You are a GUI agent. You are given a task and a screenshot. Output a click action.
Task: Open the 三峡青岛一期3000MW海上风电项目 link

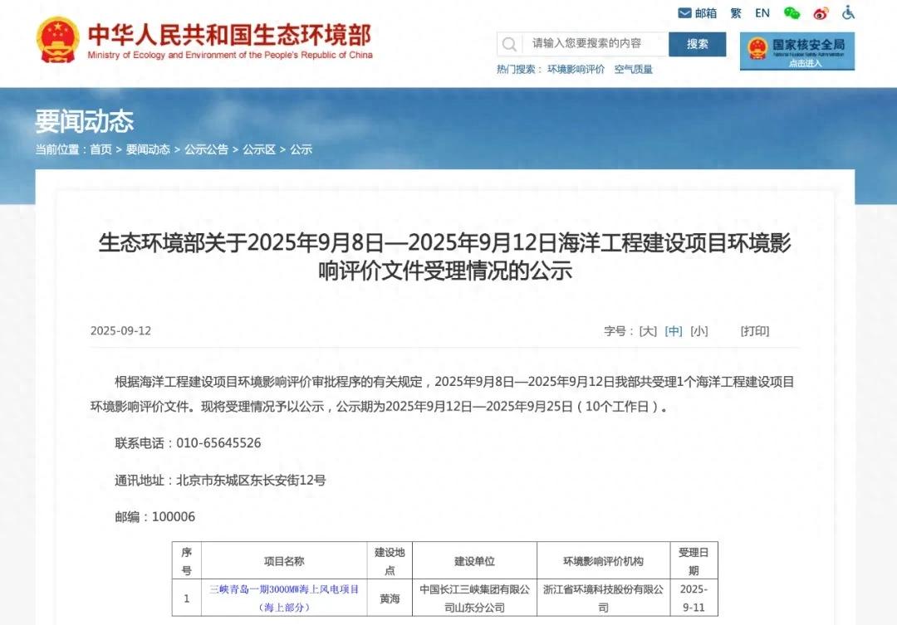point(284,598)
